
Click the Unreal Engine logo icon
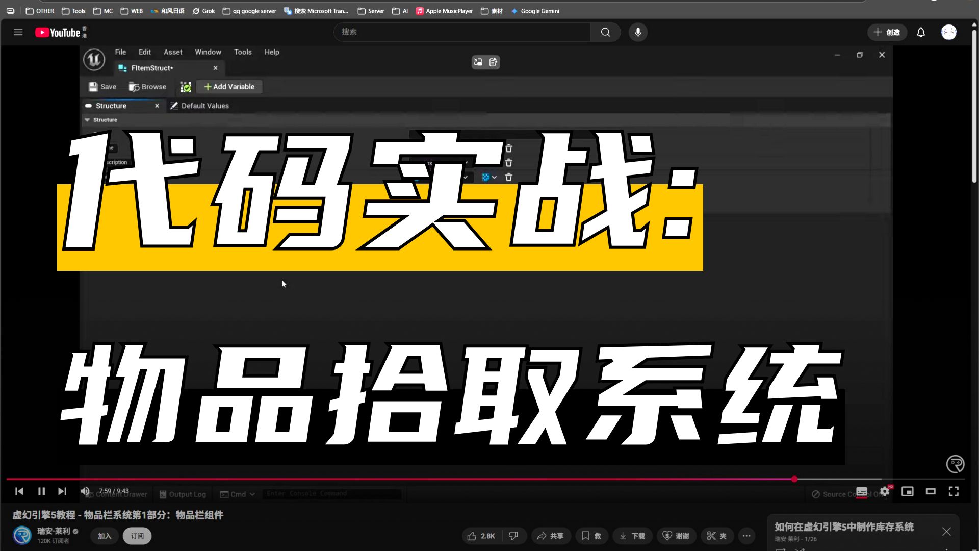pos(94,60)
